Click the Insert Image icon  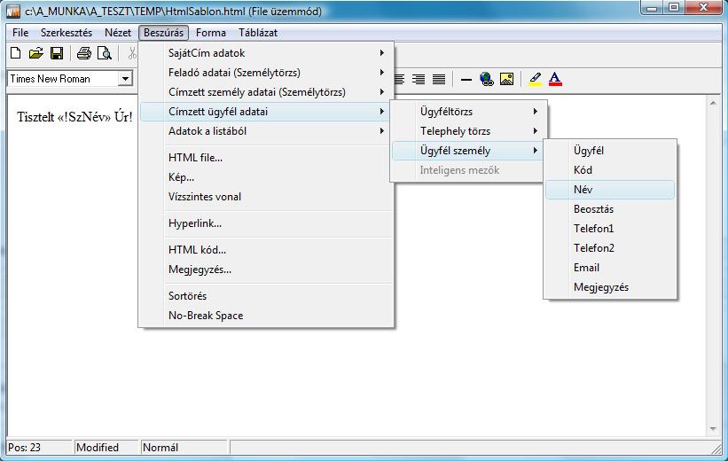click(506, 79)
